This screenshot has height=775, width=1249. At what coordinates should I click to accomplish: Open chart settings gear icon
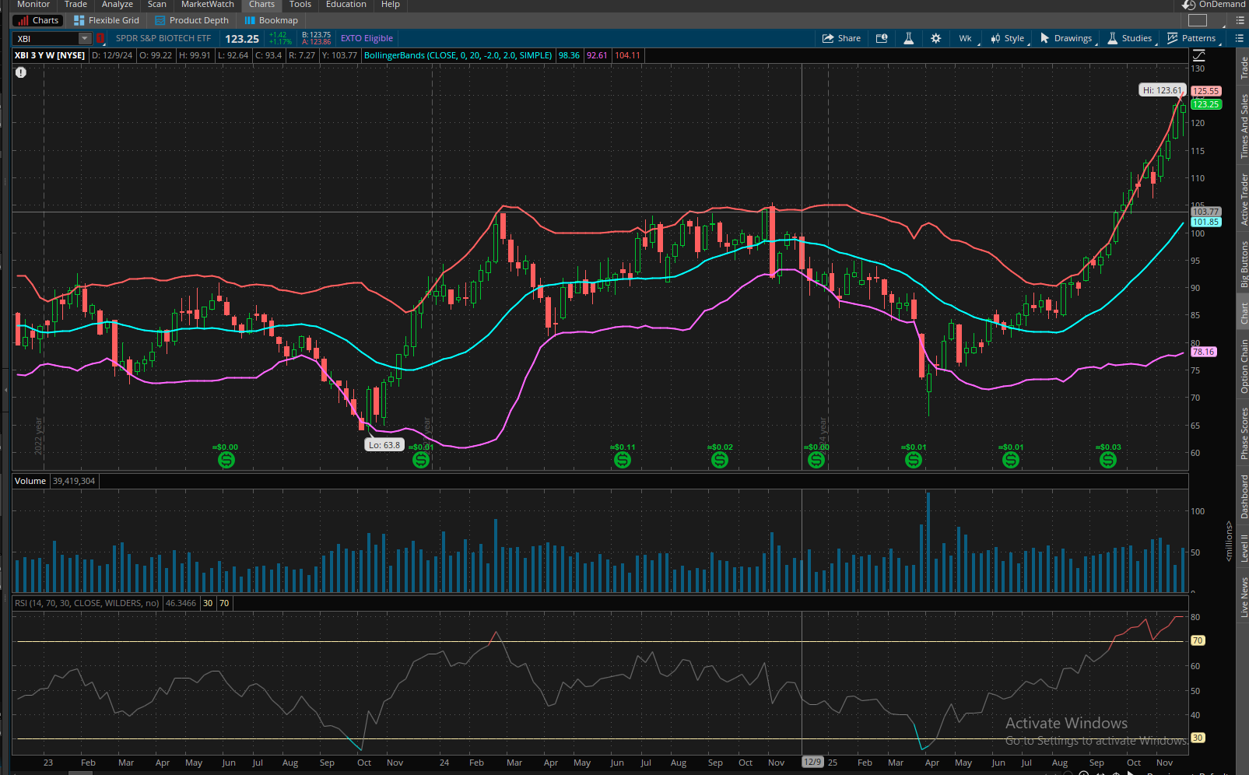(935, 38)
